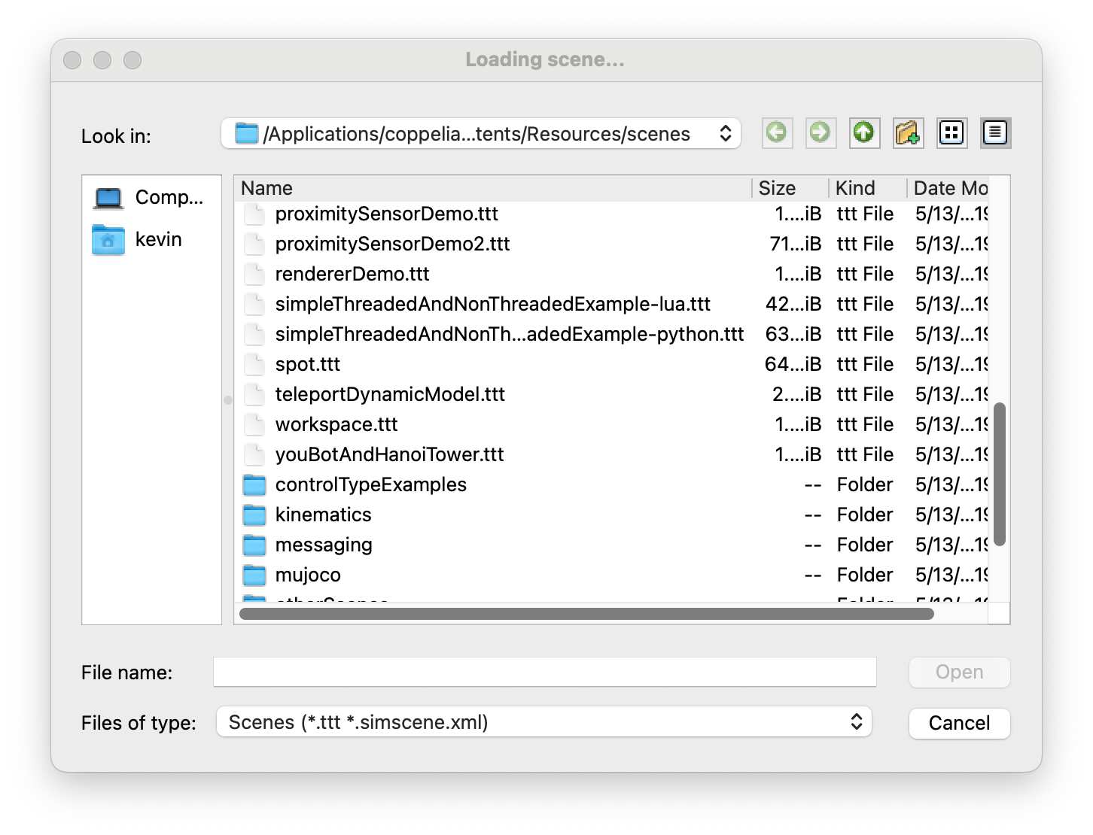
Task: Click the Create New Folder icon
Action: pos(908,134)
